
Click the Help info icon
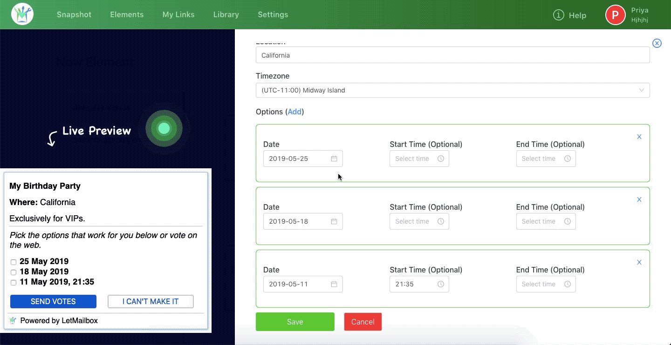[558, 15]
